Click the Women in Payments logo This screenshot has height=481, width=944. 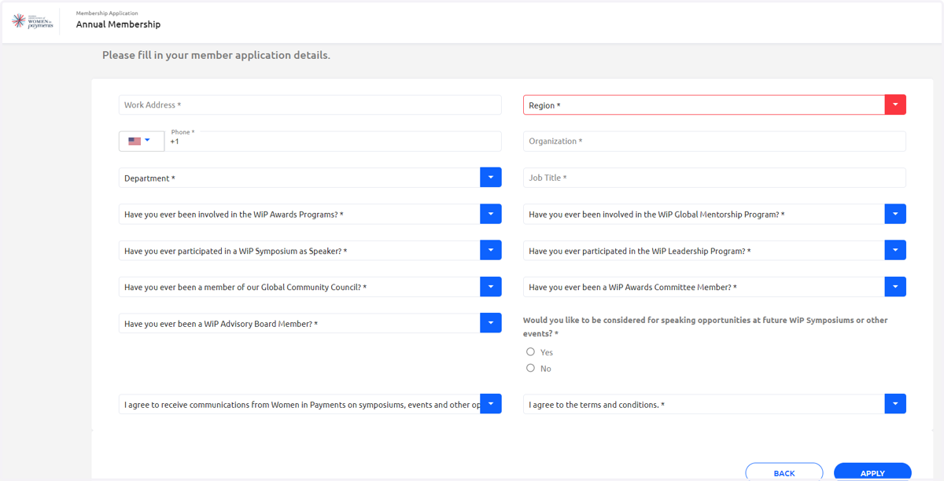coord(32,21)
